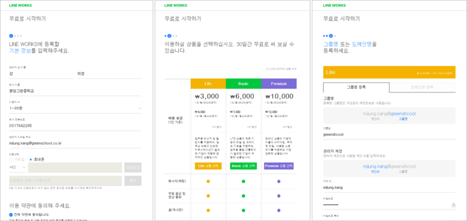Viewport: 467px width, 221px height.
Task: Click the ₩6,000 Basic price
Action: (x=242, y=96)
